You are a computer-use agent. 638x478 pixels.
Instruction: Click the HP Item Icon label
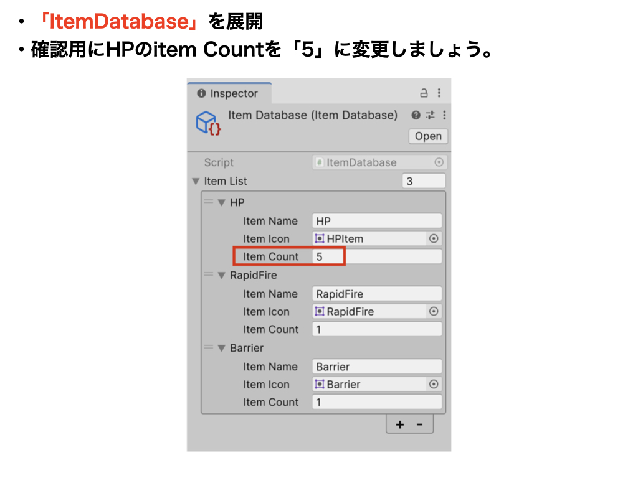pos(267,238)
